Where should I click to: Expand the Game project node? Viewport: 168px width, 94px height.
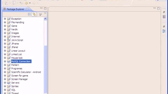coord(5,26)
